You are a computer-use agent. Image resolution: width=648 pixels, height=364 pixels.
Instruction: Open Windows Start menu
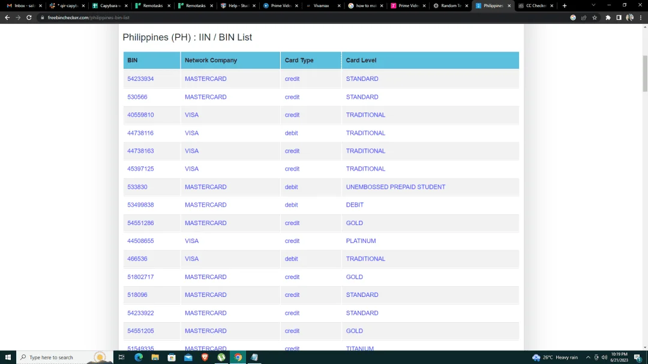tap(8, 357)
